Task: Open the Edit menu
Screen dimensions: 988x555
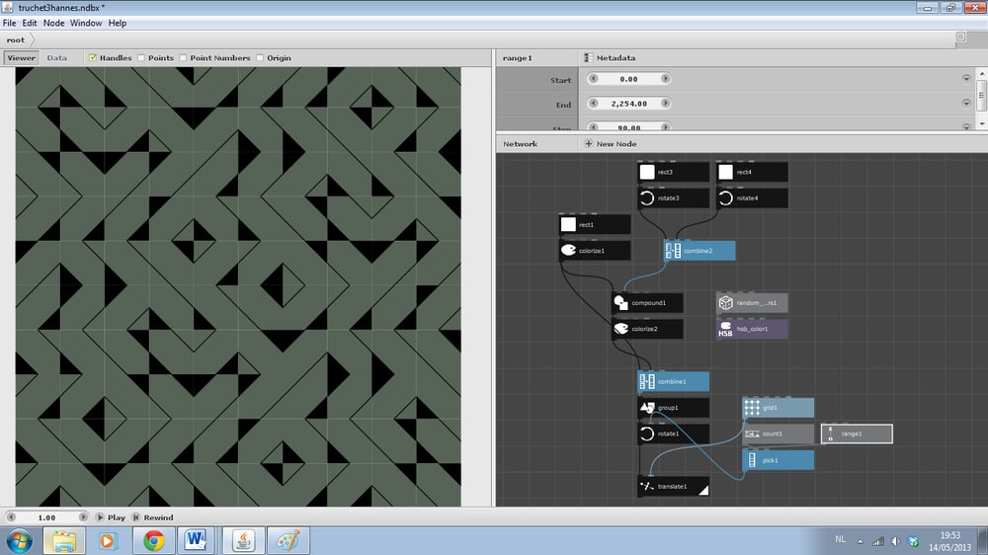Action: pyautogui.click(x=30, y=23)
